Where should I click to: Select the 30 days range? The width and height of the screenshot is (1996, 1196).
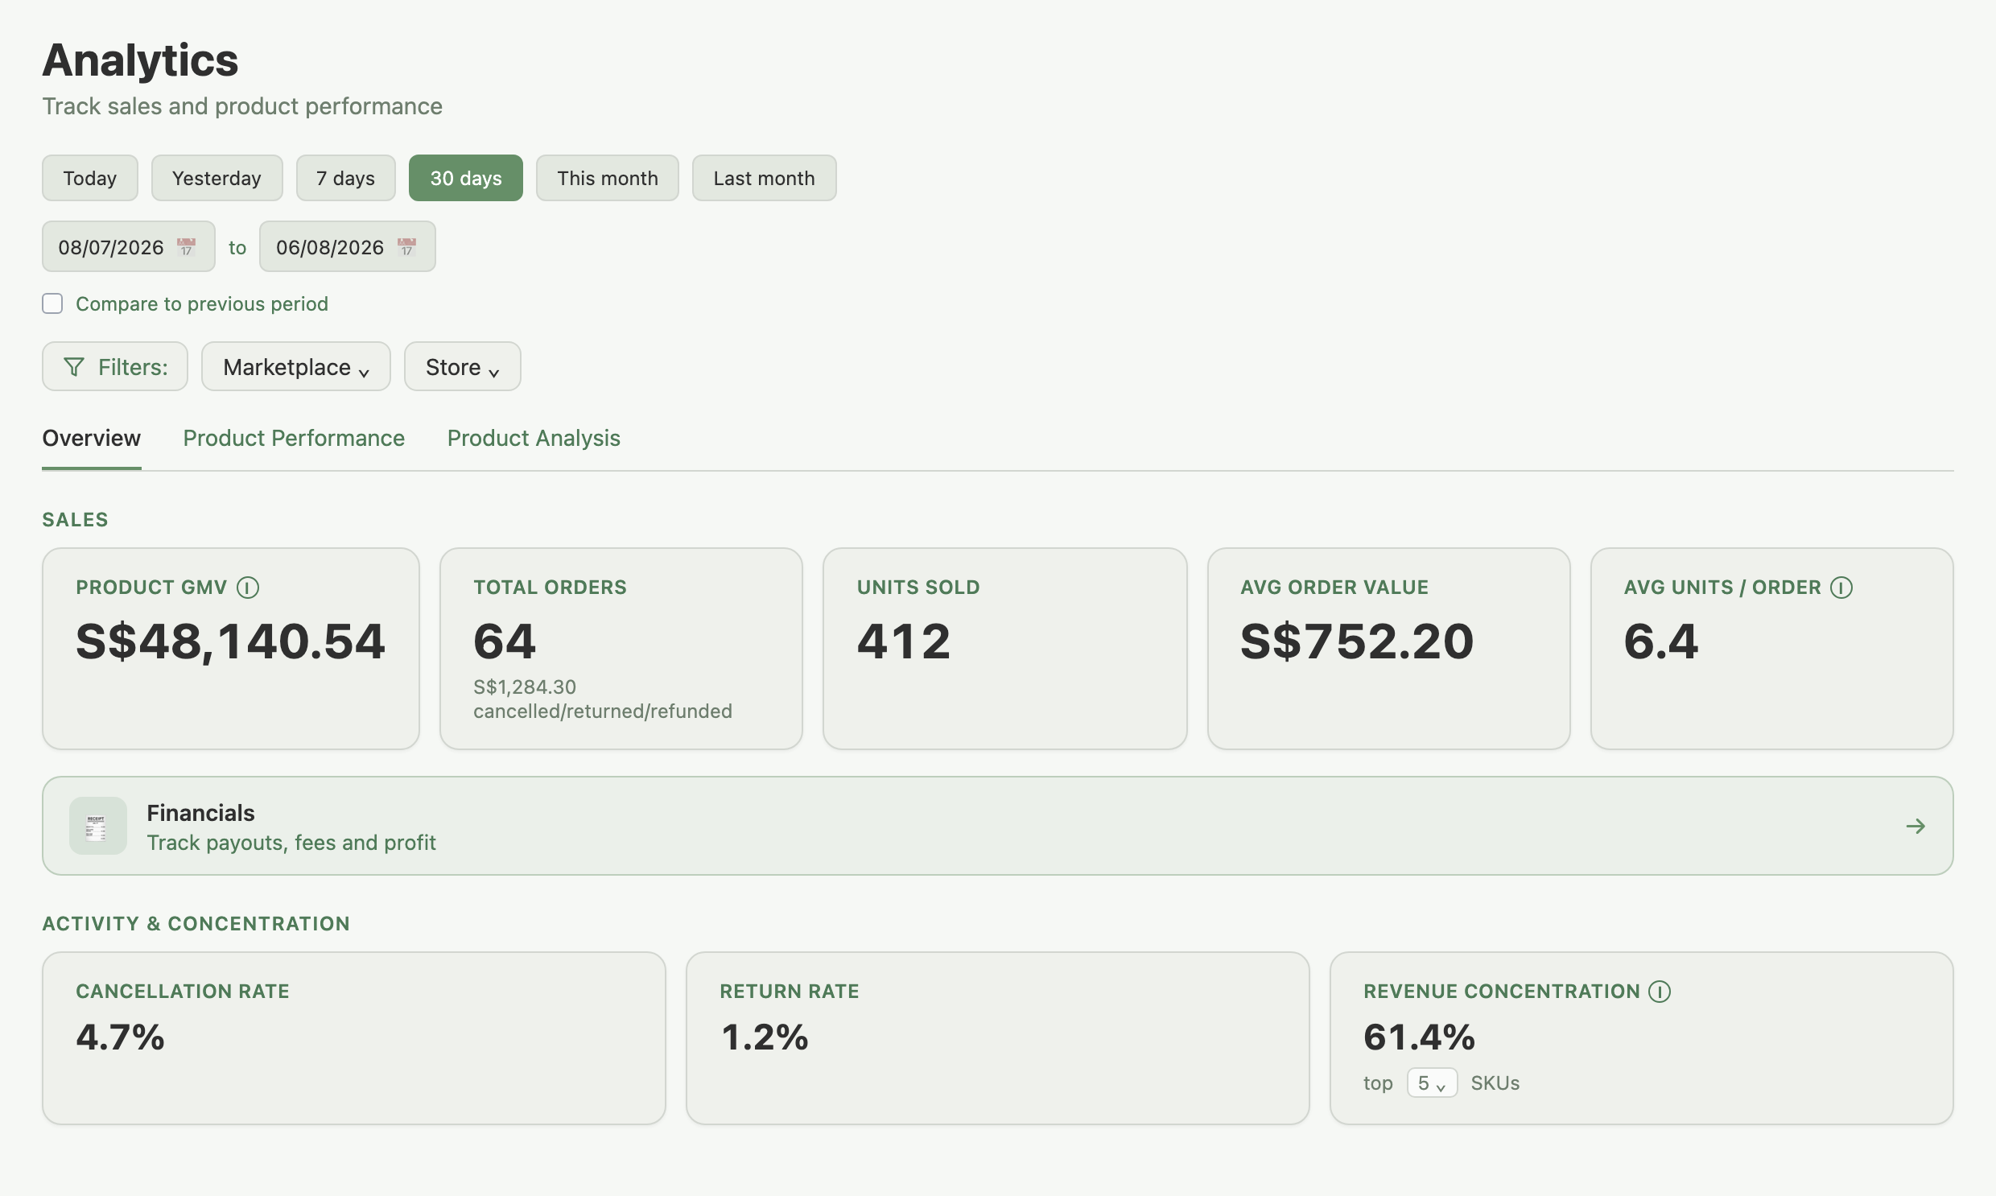pos(466,178)
